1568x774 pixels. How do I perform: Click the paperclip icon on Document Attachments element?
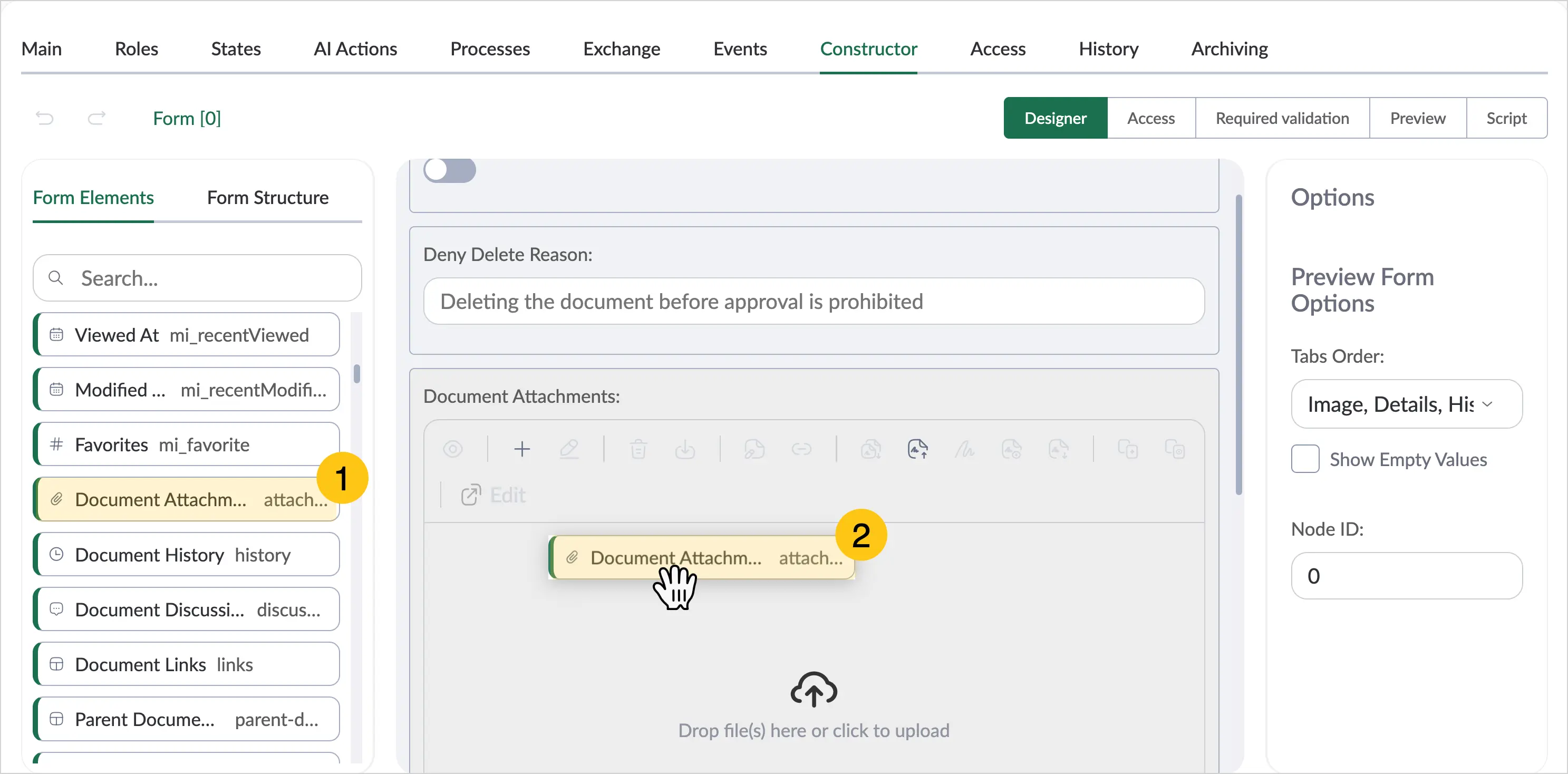[x=56, y=499]
